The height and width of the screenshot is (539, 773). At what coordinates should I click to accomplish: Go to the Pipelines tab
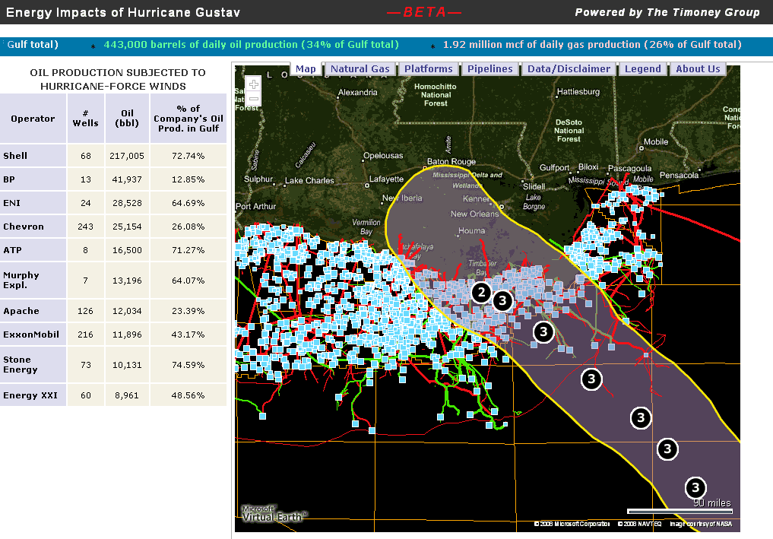pos(490,69)
